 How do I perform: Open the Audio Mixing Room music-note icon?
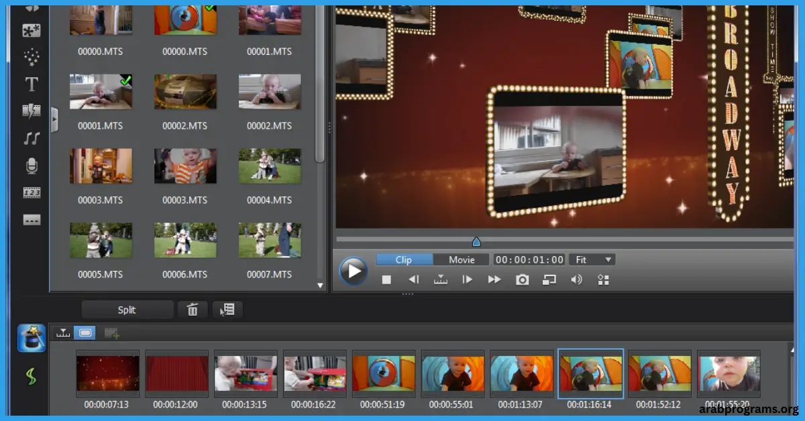click(32, 139)
